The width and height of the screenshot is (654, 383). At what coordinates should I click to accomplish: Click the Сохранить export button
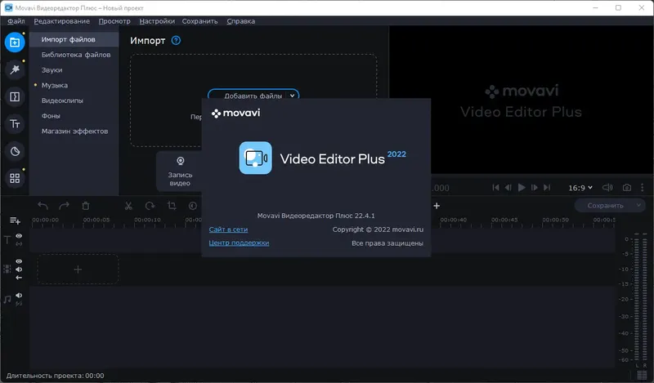point(605,206)
